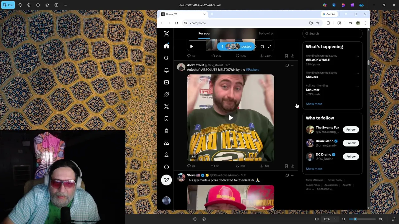Bookmark the Alex Strouf post
This screenshot has height=224, width=399.
pyautogui.click(x=286, y=166)
